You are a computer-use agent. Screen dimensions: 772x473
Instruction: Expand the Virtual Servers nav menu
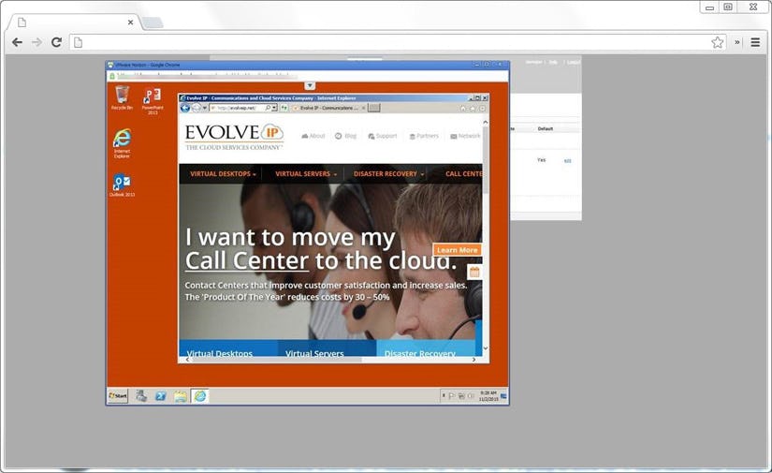tap(306, 174)
